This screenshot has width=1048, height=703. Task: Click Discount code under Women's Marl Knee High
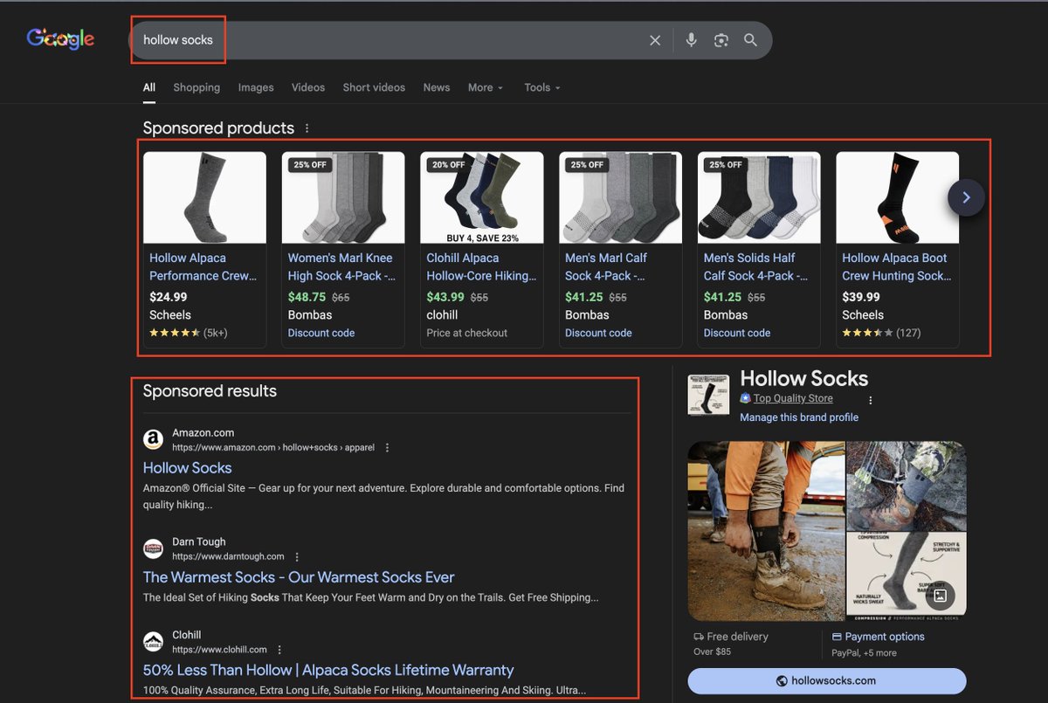pos(321,333)
